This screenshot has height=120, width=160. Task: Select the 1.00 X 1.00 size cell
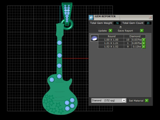tap(111, 40)
